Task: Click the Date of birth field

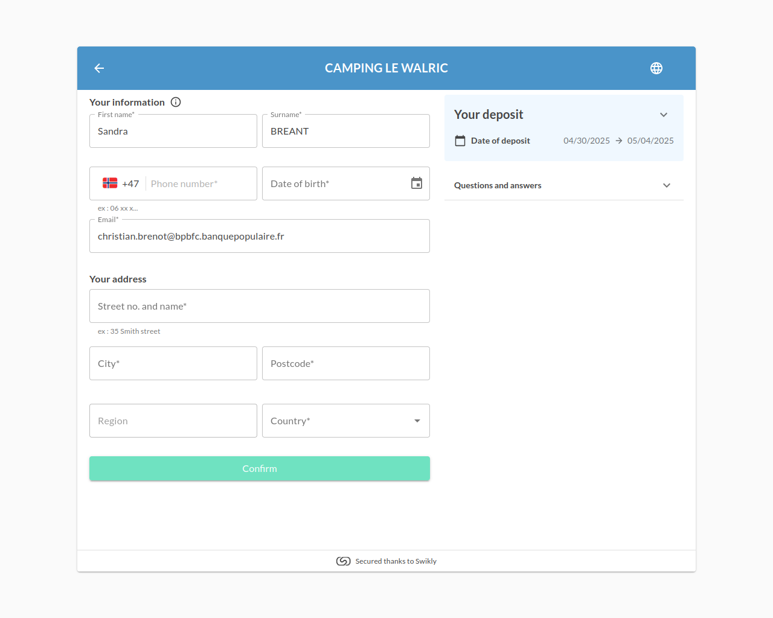Action: click(346, 183)
